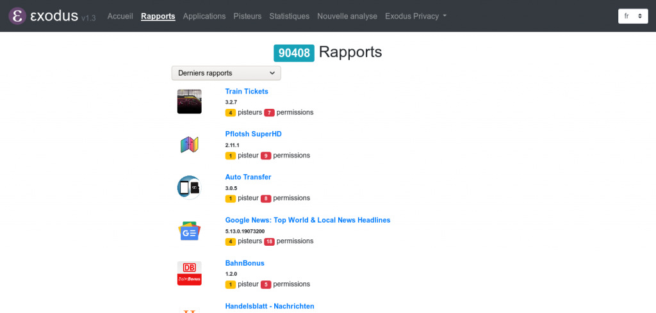Image resolution: width=656 pixels, height=313 pixels.
Task: Open the Applications nav item
Action: coord(204,16)
